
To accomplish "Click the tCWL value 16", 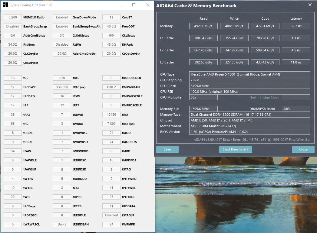I will [62, 96].
